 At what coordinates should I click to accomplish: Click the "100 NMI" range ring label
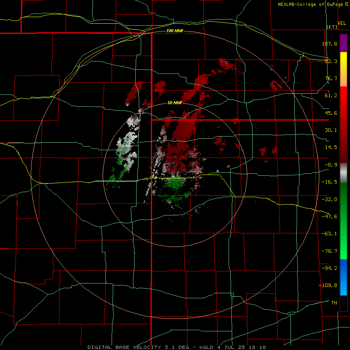175,31
